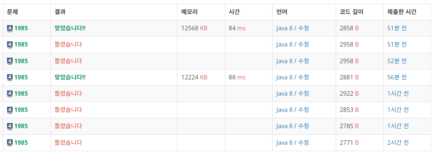Click the tier badge icon in the 2853 B row
The width and height of the screenshot is (434, 154).
click(10, 110)
